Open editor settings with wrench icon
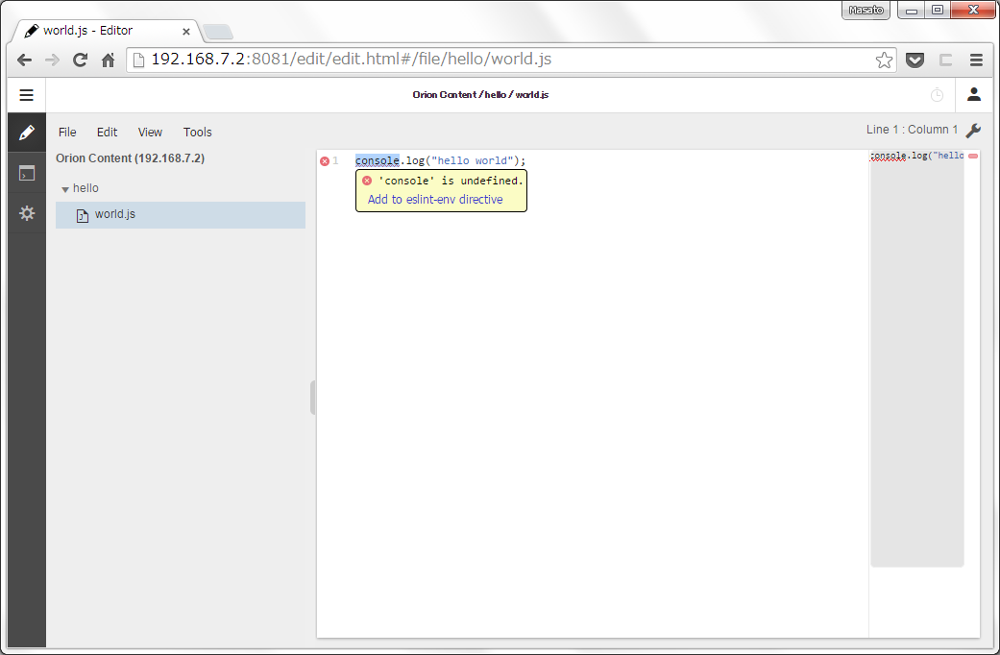The image size is (1000, 655). click(x=974, y=129)
